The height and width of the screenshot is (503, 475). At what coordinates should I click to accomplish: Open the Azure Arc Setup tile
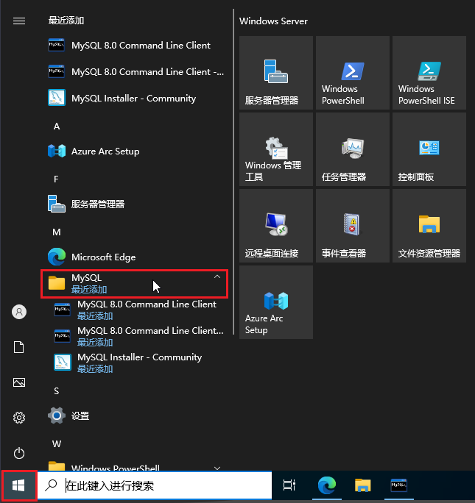276,302
